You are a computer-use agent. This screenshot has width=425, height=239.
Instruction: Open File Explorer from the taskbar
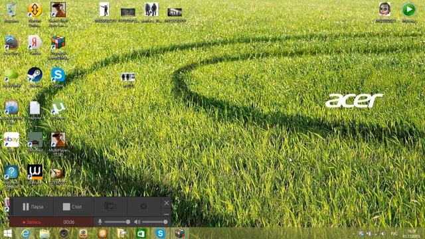pyautogui.click(x=44, y=233)
